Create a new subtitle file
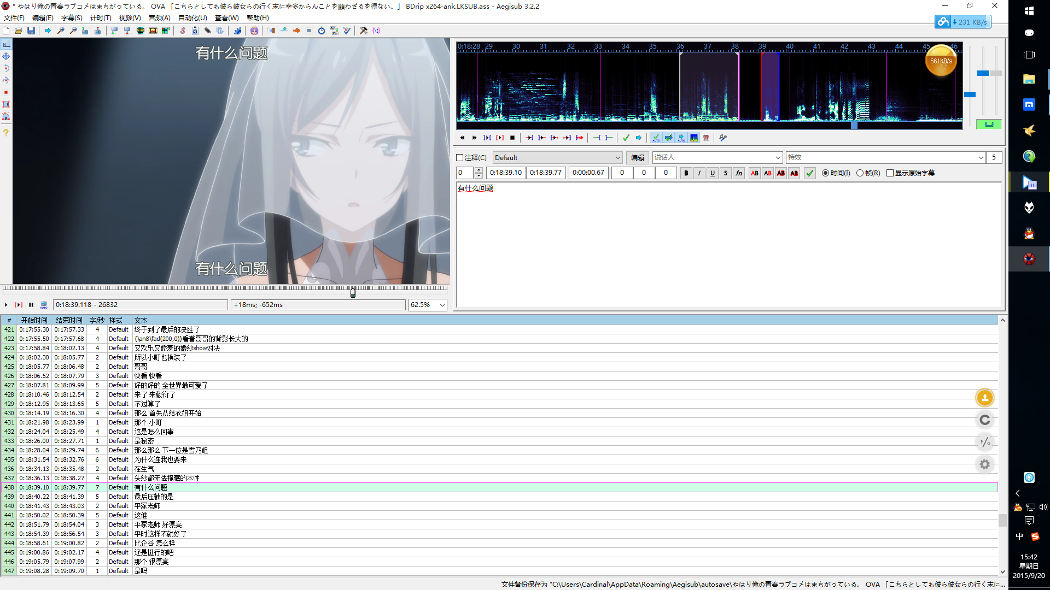The width and height of the screenshot is (1050, 590). [6, 31]
